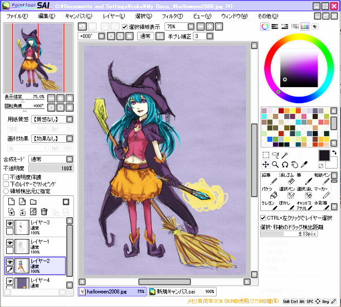Create a new normal layer
Image resolution: width=341 pixels, height=307 pixels.
click(x=11, y=202)
